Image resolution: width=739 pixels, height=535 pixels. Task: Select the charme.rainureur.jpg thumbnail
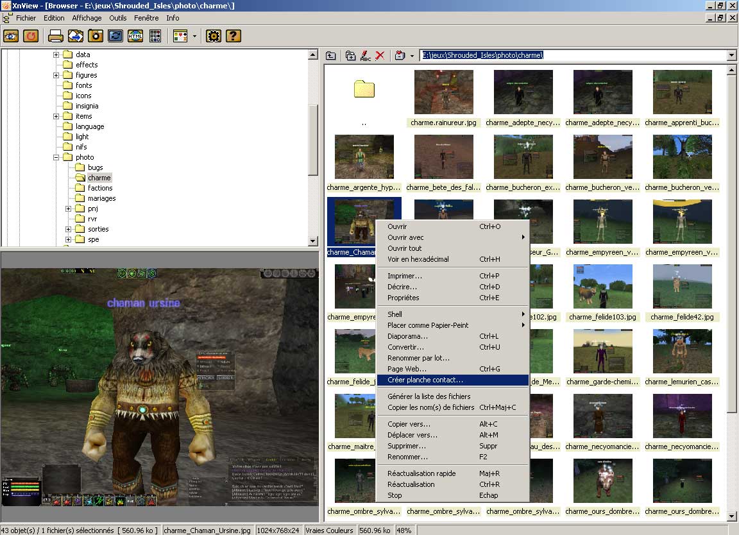[443, 92]
